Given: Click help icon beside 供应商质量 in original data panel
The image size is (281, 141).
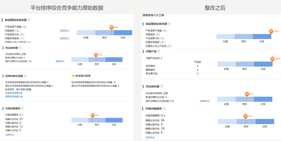Looking at the screenshot, I should click(20, 48).
